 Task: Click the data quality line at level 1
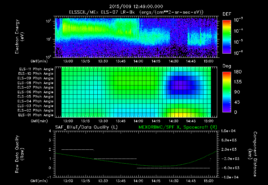[x=115, y=159]
